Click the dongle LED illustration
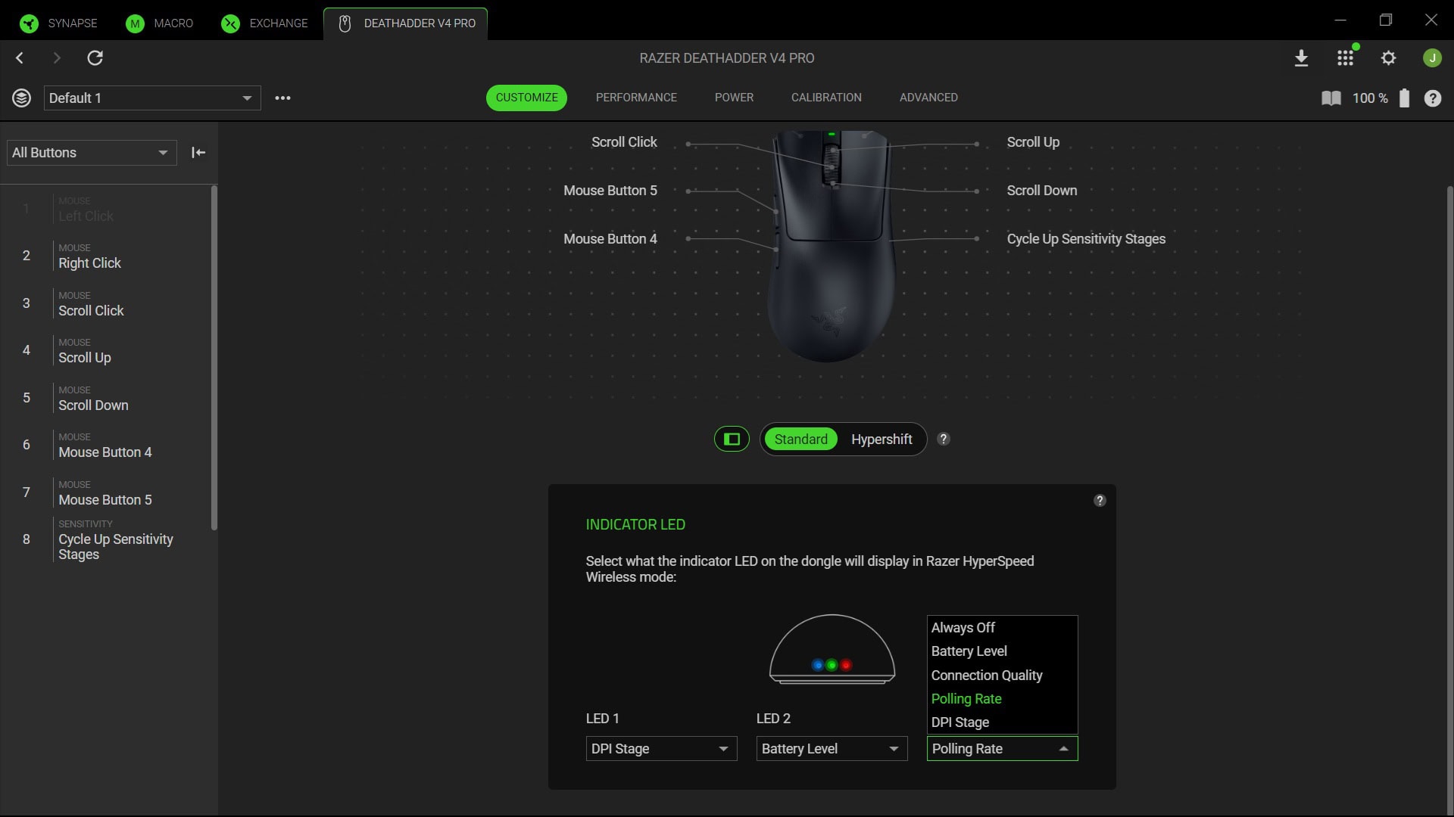 click(x=832, y=649)
